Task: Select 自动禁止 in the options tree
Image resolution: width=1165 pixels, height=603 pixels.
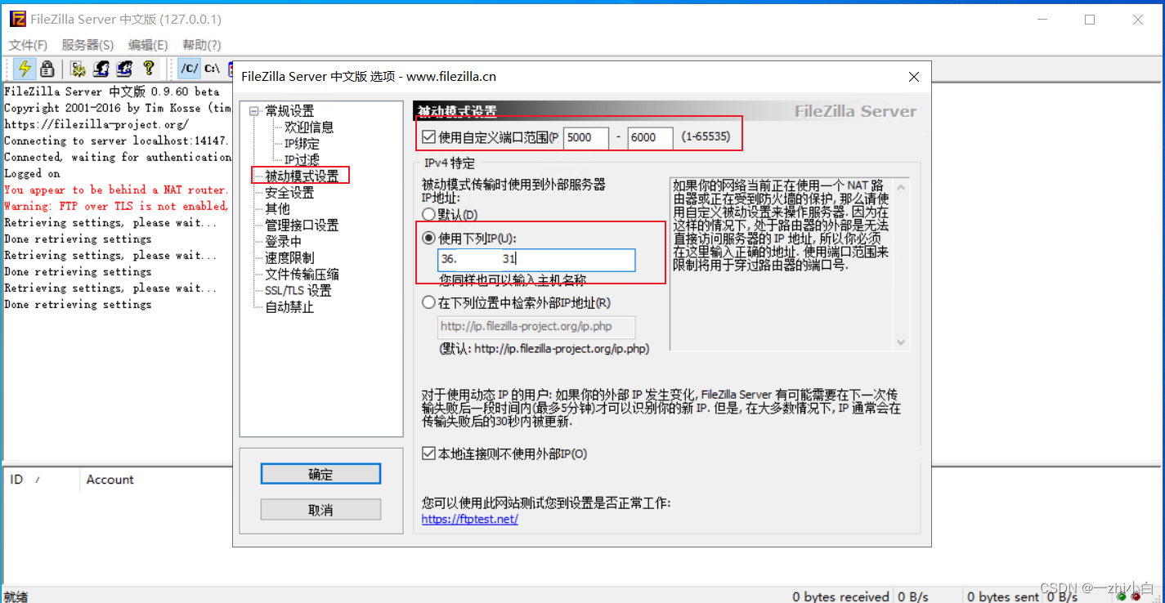Action: (289, 307)
